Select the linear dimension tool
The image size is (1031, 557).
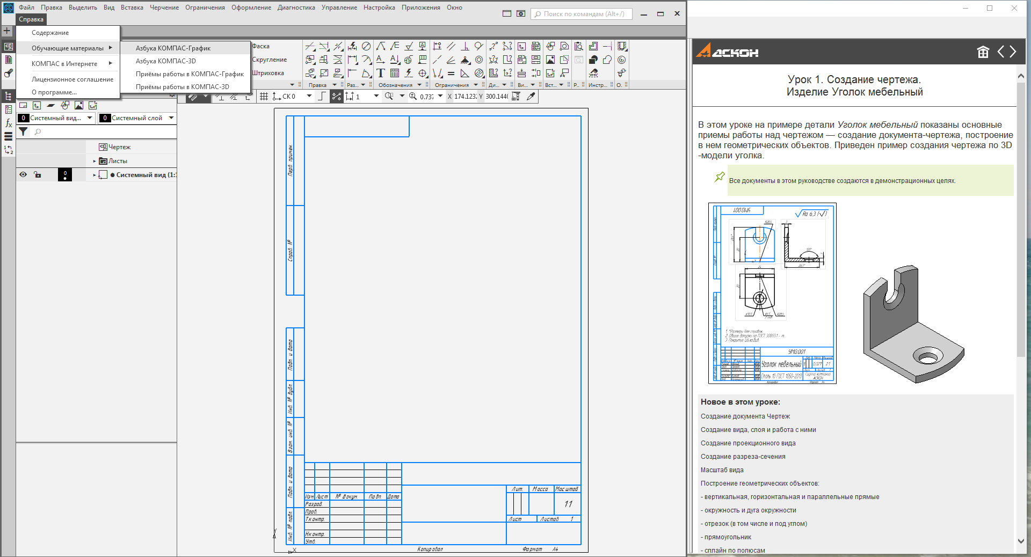click(352, 60)
